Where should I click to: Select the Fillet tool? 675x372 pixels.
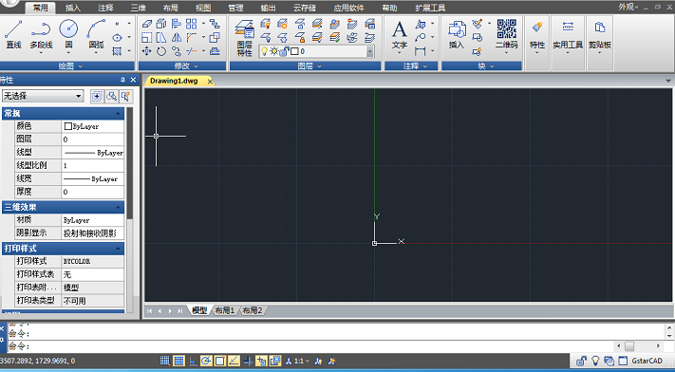(x=191, y=37)
